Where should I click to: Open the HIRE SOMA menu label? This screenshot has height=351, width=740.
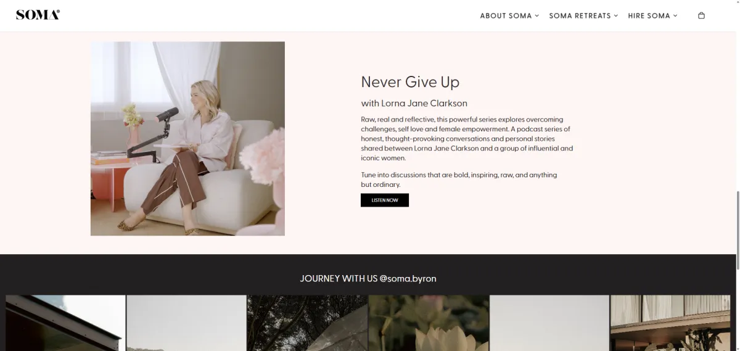[649, 15]
